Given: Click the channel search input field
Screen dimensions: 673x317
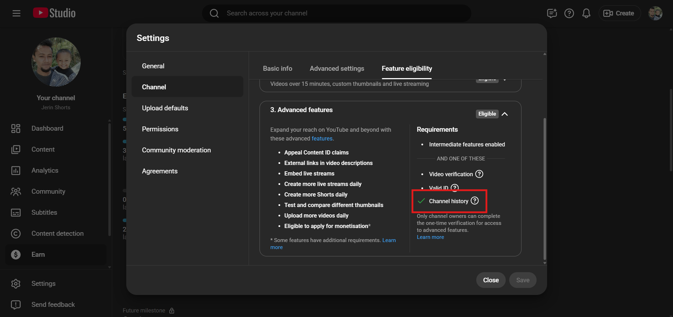Looking at the screenshot, I should [x=337, y=13].
